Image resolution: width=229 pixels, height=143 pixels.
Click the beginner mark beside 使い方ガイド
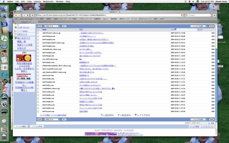pos(16,38)
